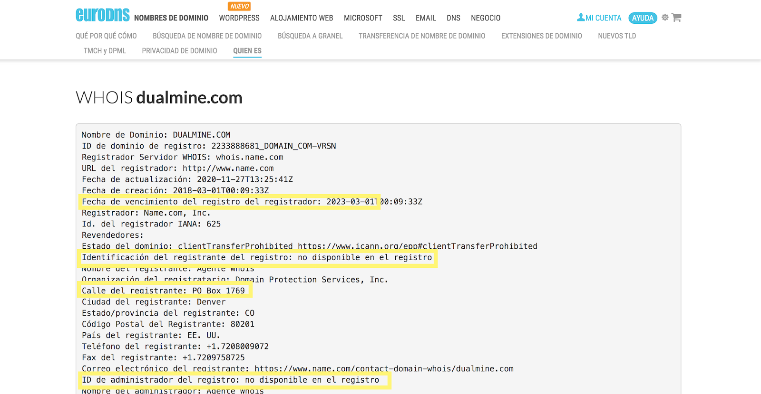The width and height of the screenshot is (761, 394).
Task: Open the shopping cart icon
Action: click(677, 18)
